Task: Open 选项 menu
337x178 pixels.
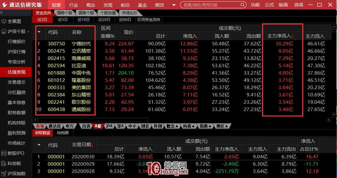Action: point(298,5)
